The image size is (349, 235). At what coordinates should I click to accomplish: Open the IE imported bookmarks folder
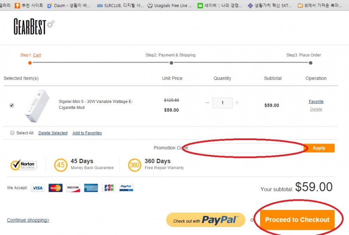click(319, 5)
